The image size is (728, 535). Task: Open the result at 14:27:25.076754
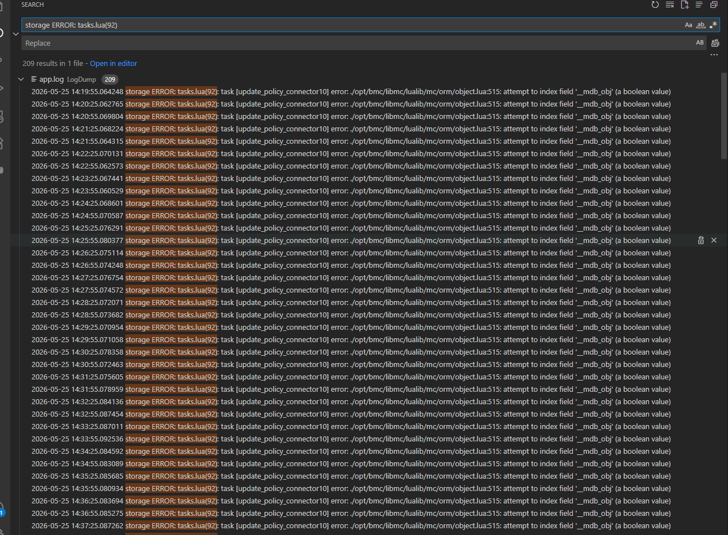click(351, 277)
